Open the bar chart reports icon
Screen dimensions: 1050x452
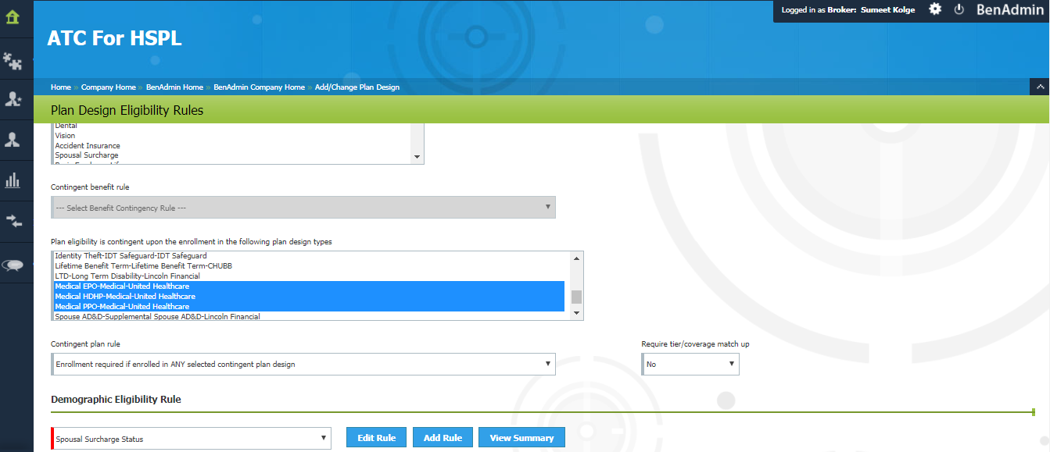(13, 180)
